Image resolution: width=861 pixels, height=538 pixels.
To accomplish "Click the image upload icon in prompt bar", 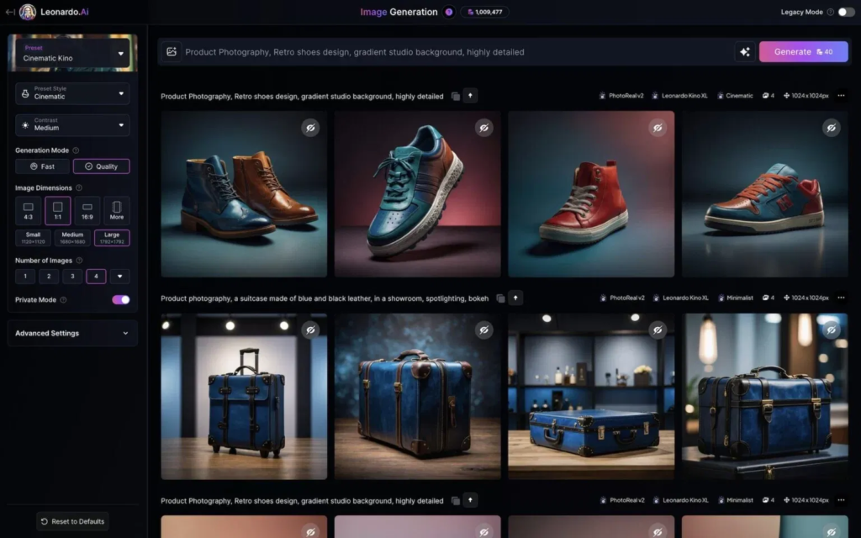I will coord(172,51).
